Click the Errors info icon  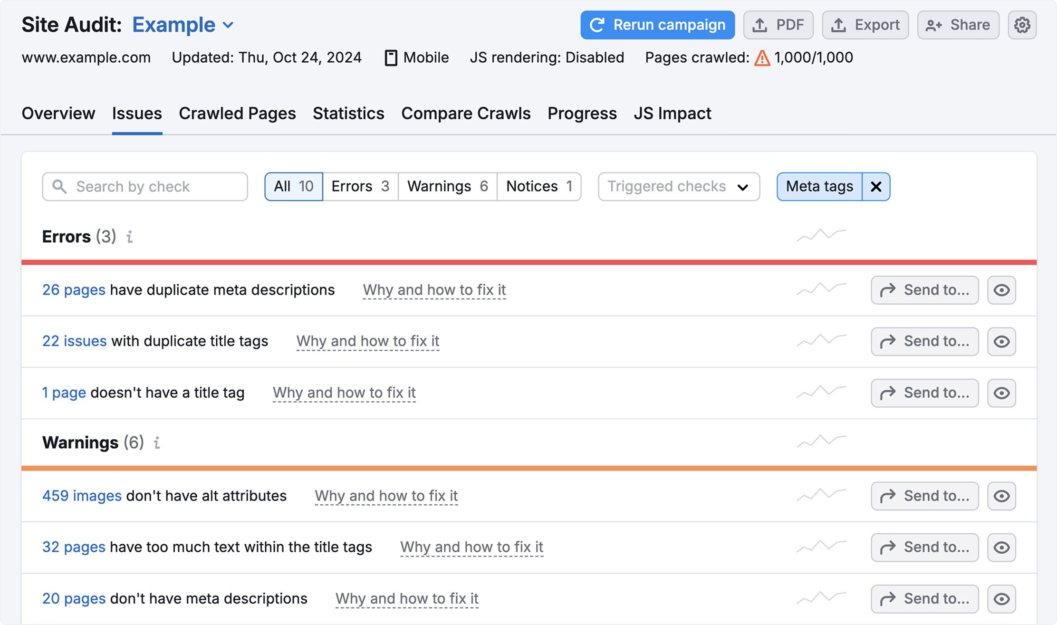[129, 237]
